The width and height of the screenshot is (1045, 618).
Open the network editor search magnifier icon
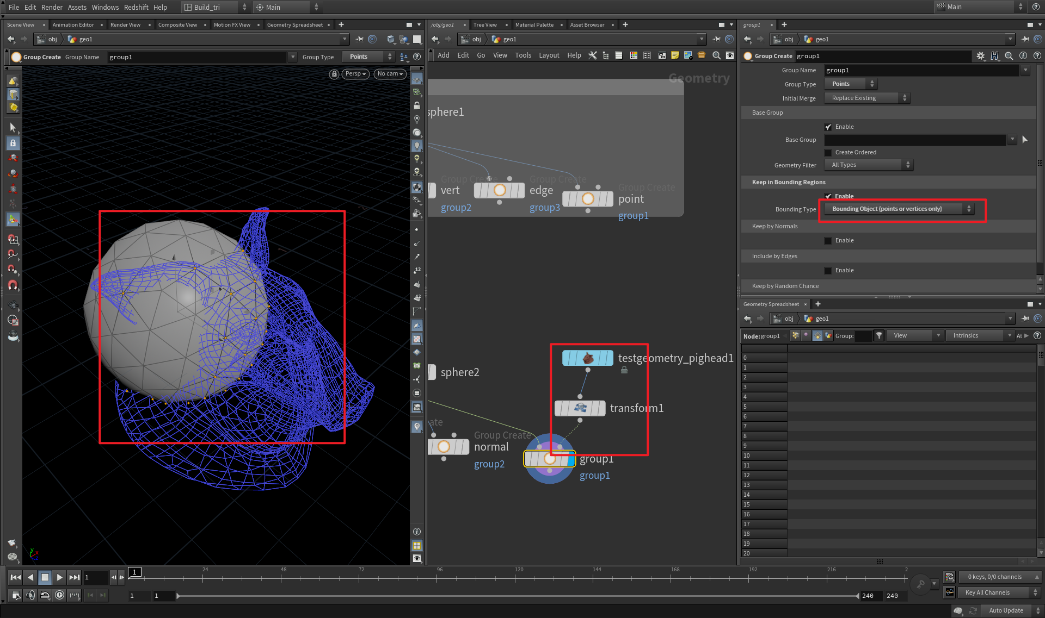point(717,55)
